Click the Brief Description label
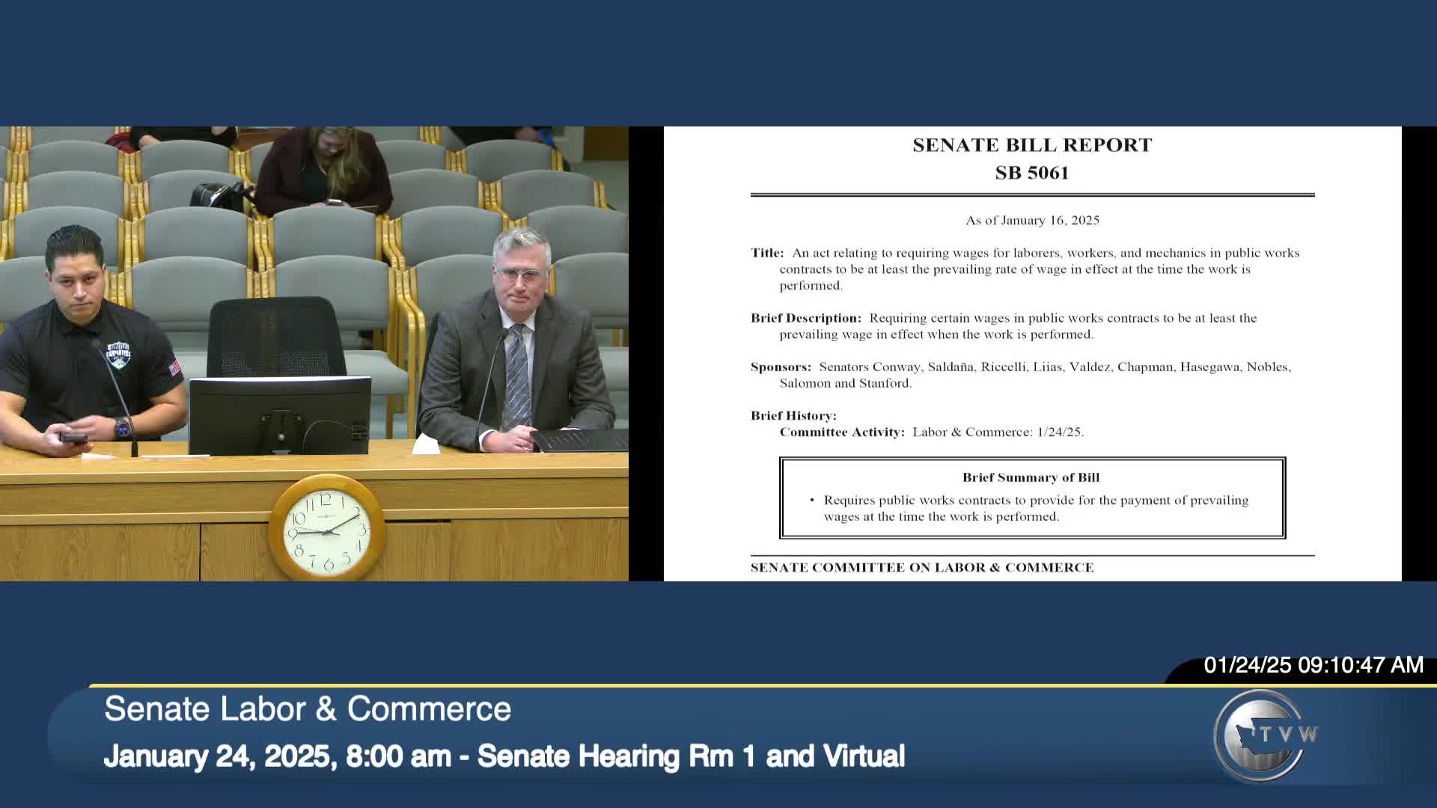The image size is (1437, 808). click(805, 318)
